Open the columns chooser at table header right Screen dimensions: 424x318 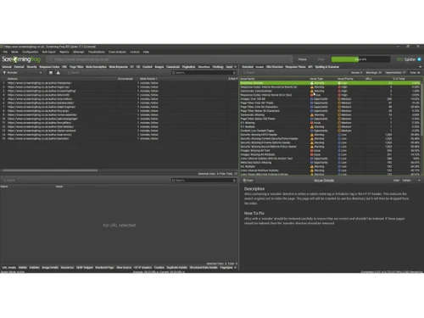click(x=237, y=79)
